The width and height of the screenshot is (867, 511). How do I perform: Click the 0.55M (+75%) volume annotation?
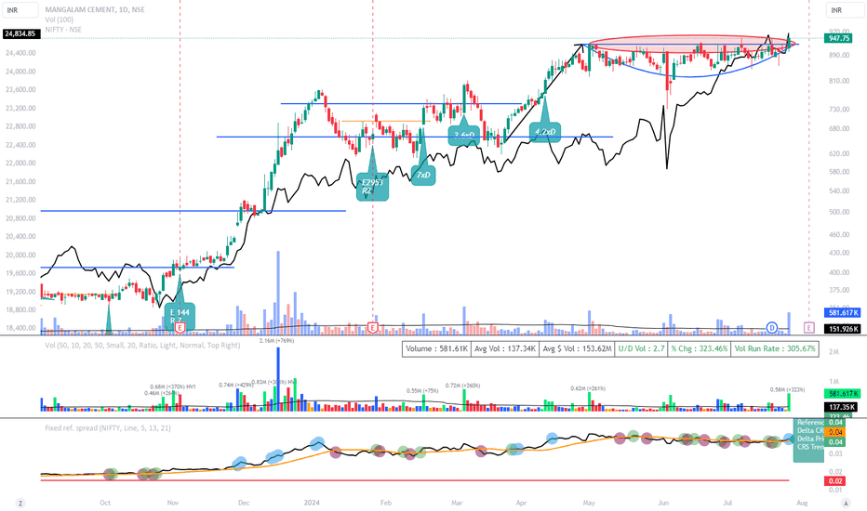[422, 390]
